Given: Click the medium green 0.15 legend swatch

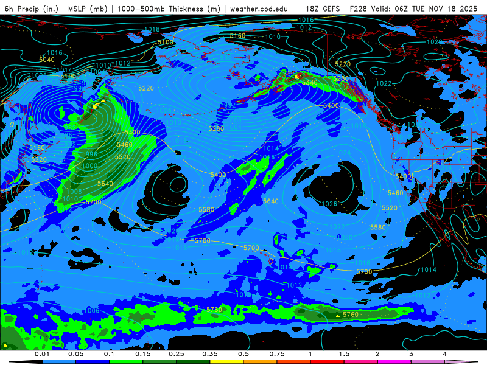Looking at the screenshot, I should click(159, 362).
